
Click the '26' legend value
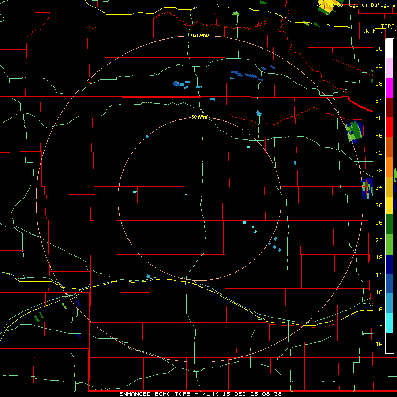379,223
